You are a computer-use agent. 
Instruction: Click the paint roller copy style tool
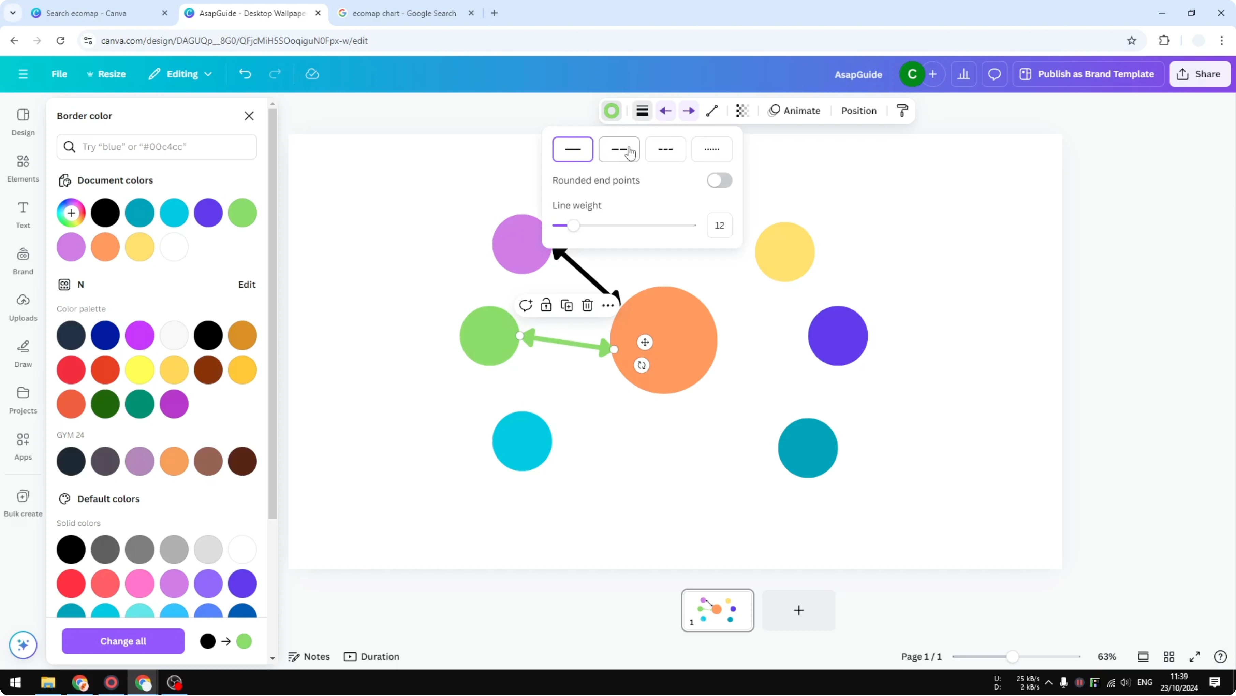click(x=902, y=111)
